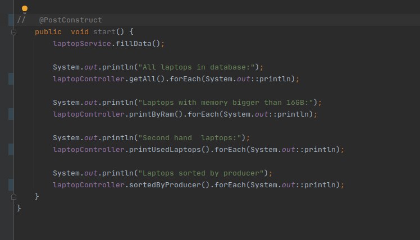The image size is (420, 240).
Task: Click the fillData() method call
Action: click(x=138, y=44)
